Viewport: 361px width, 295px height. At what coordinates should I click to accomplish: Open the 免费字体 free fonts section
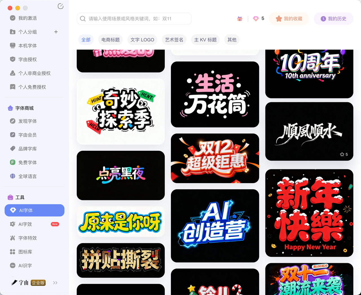pyautogui.click(x=25, y=162)
